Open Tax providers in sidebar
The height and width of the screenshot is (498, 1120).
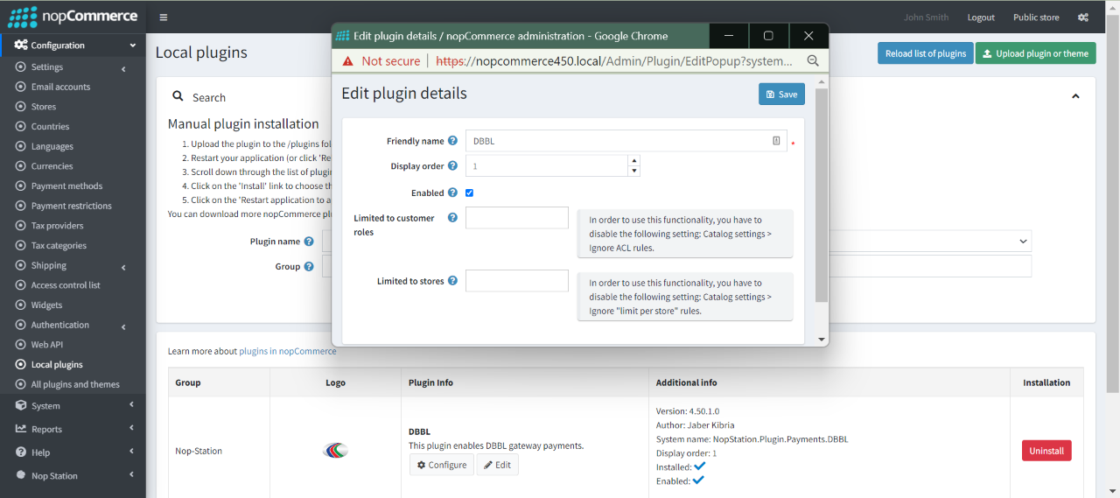coord(58,226)
